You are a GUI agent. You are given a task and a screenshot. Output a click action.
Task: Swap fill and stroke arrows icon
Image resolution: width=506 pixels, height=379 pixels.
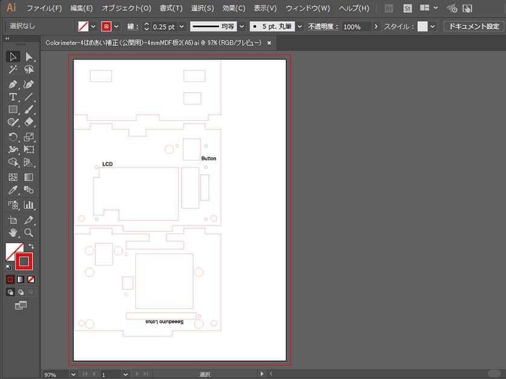coord(31,246)
